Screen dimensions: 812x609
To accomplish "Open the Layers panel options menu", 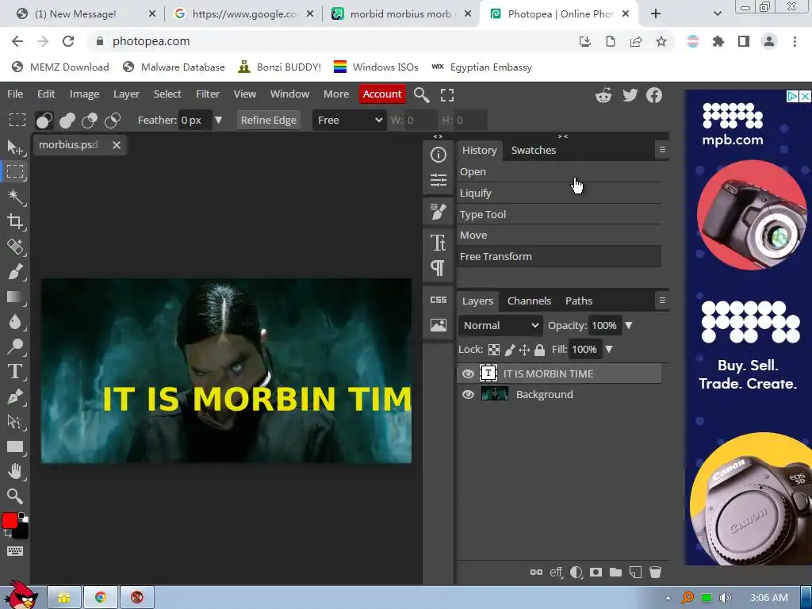I will point(662,301).
